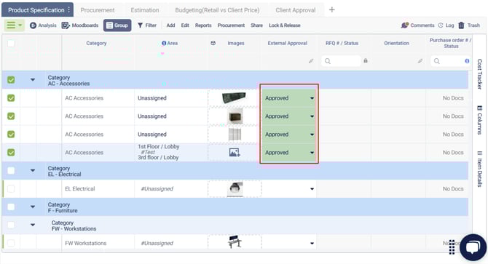Open the Comments panel
This screenshot has height=264, width=488.
417,25
